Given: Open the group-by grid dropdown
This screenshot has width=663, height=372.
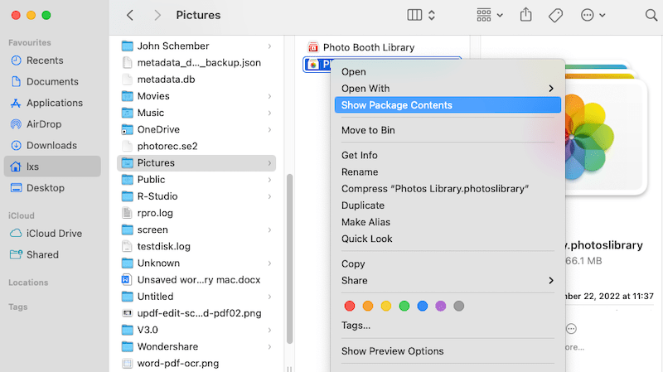Looking at the screenshot, I should click(x=490, y=15).
